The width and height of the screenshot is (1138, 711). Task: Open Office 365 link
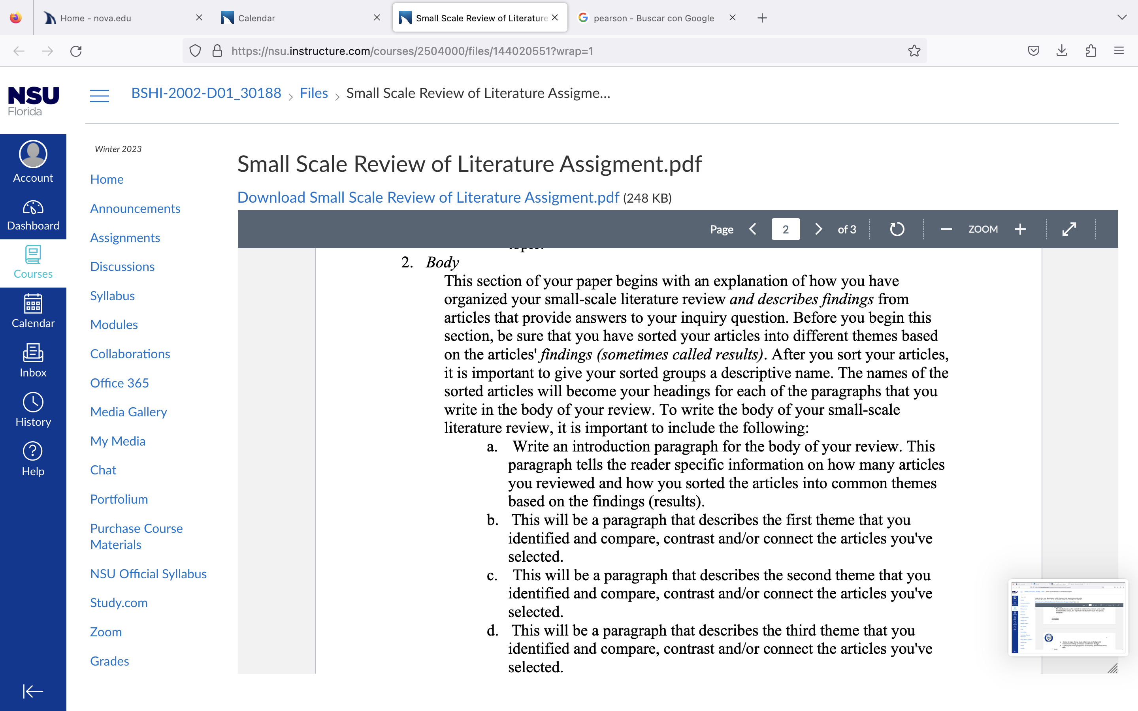click(x=119, y=383)
